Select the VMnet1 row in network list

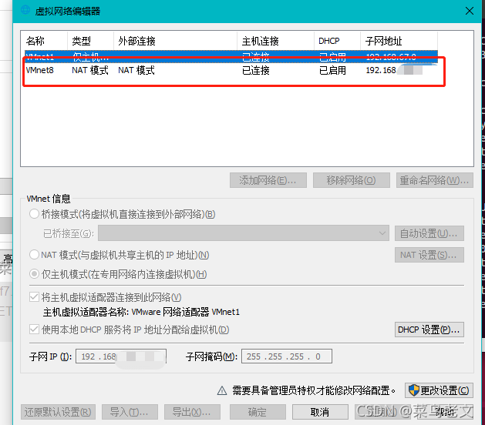(231, 56)
